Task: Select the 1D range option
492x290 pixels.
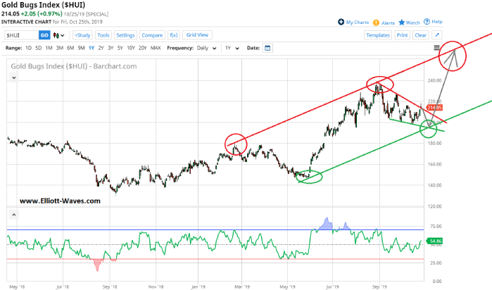Action: click(29, 48)
